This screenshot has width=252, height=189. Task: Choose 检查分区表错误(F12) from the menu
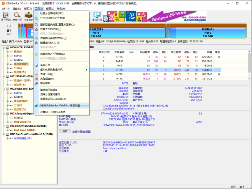point(61,13)
